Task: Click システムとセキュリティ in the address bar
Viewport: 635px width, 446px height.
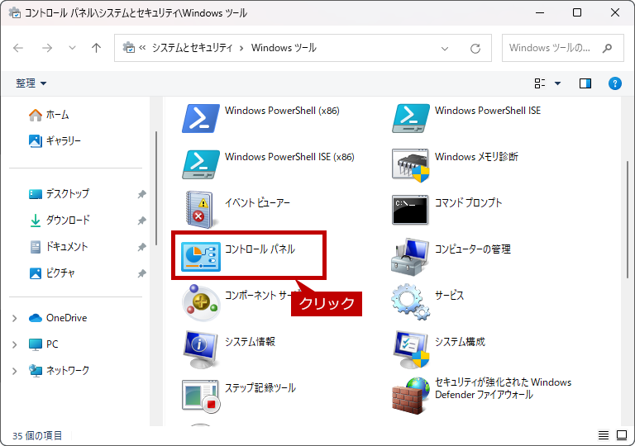Action: point(192,48)
